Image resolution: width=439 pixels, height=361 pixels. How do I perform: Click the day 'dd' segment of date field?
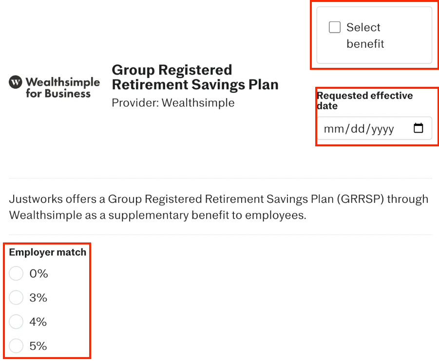(x=357, y=129)
